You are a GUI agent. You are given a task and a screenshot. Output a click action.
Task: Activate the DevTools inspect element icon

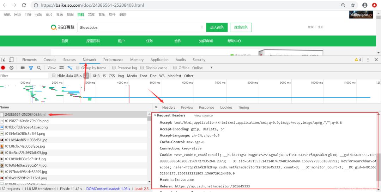(3, 60)
